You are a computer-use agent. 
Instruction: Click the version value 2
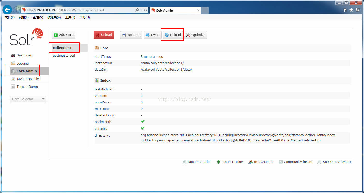pos(142,96)
